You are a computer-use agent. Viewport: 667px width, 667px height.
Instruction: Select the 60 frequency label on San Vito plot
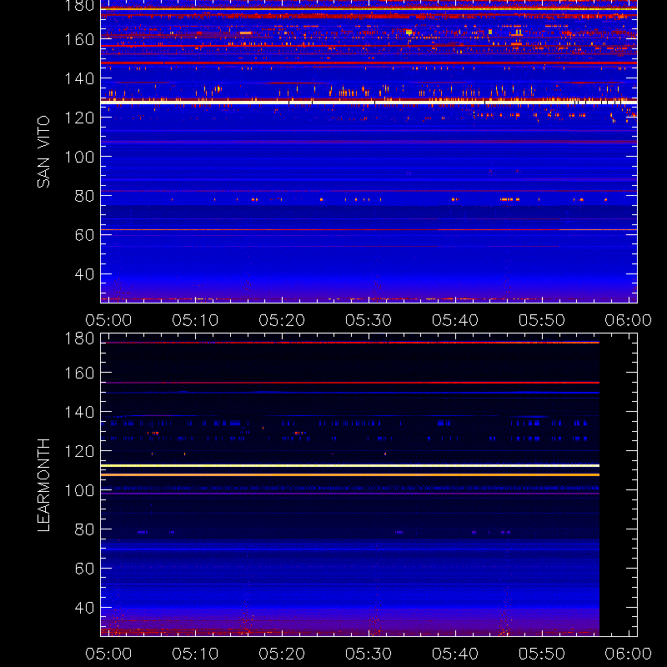click(84, 235)
